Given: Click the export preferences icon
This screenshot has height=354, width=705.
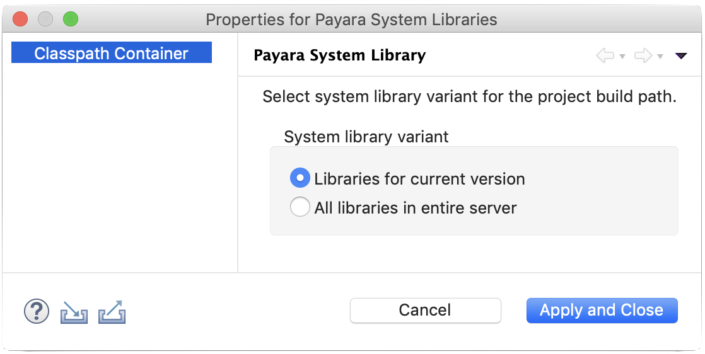Looking at the screenshot, I should tap(112, 312).
